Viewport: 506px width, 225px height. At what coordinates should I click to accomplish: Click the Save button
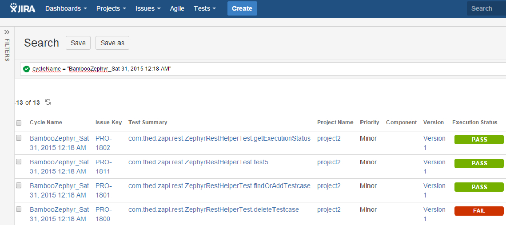78,43
